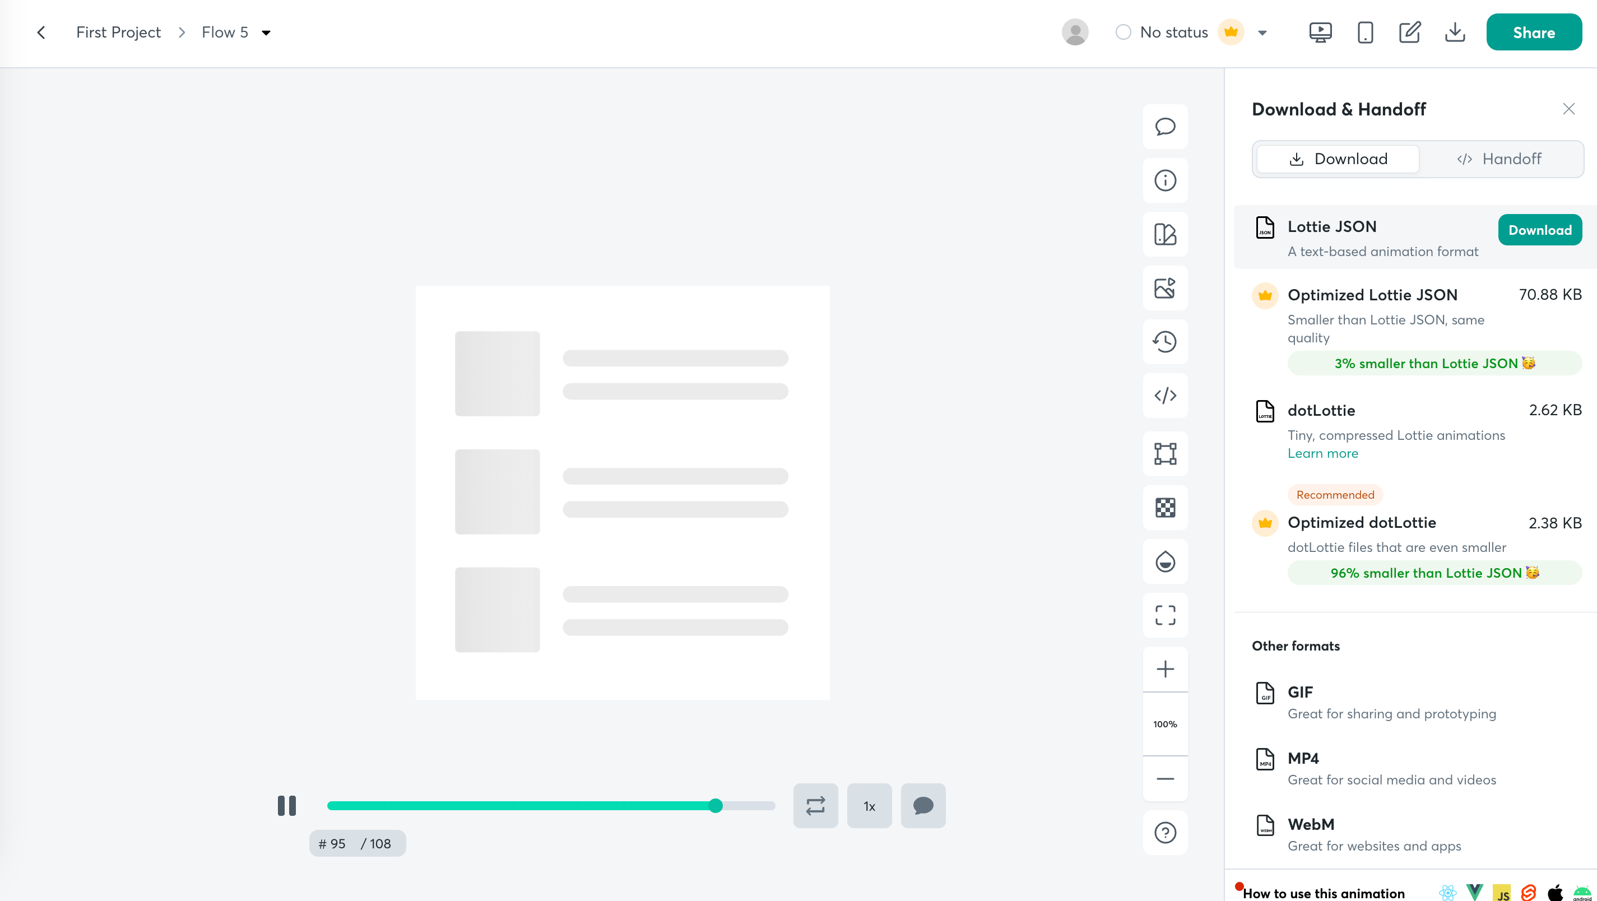
Task: Toggle loop playback
Action: coord(815,806)
